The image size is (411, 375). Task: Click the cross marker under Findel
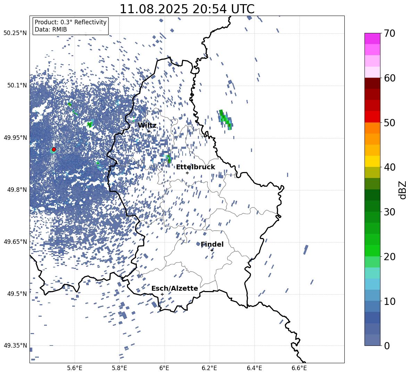click(212, 250)
